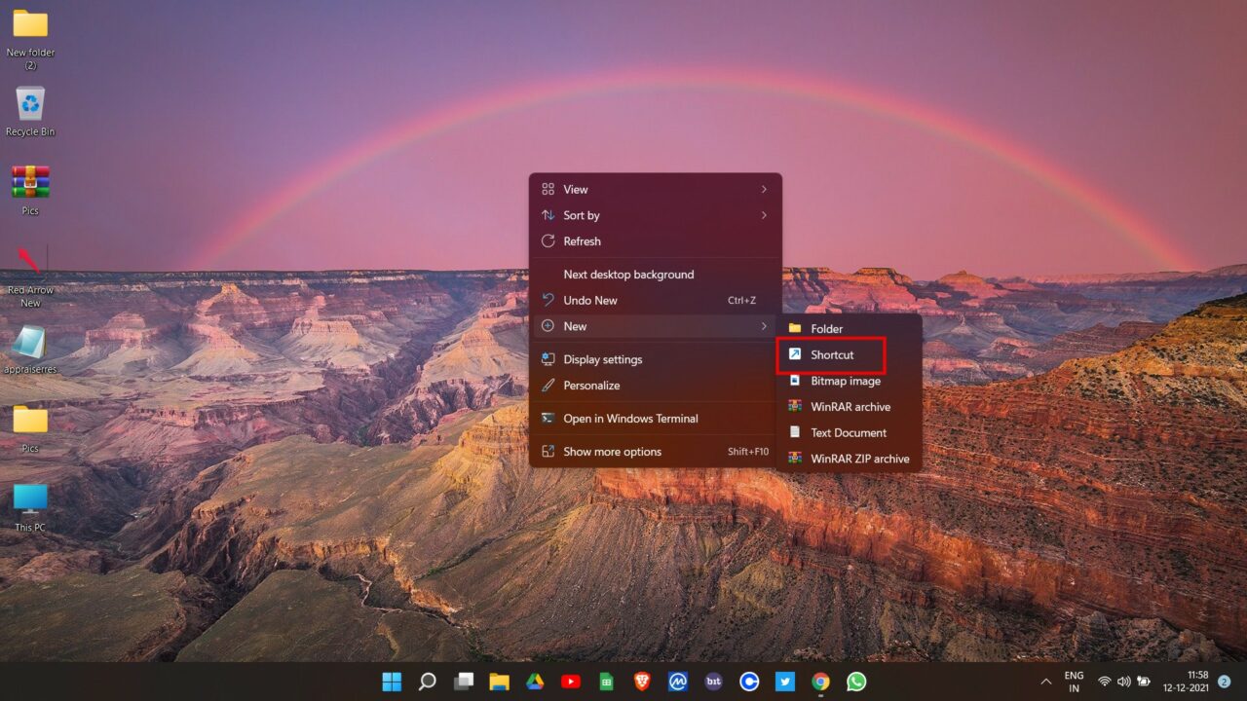Open the Windows Start menu

click(392, 682)
